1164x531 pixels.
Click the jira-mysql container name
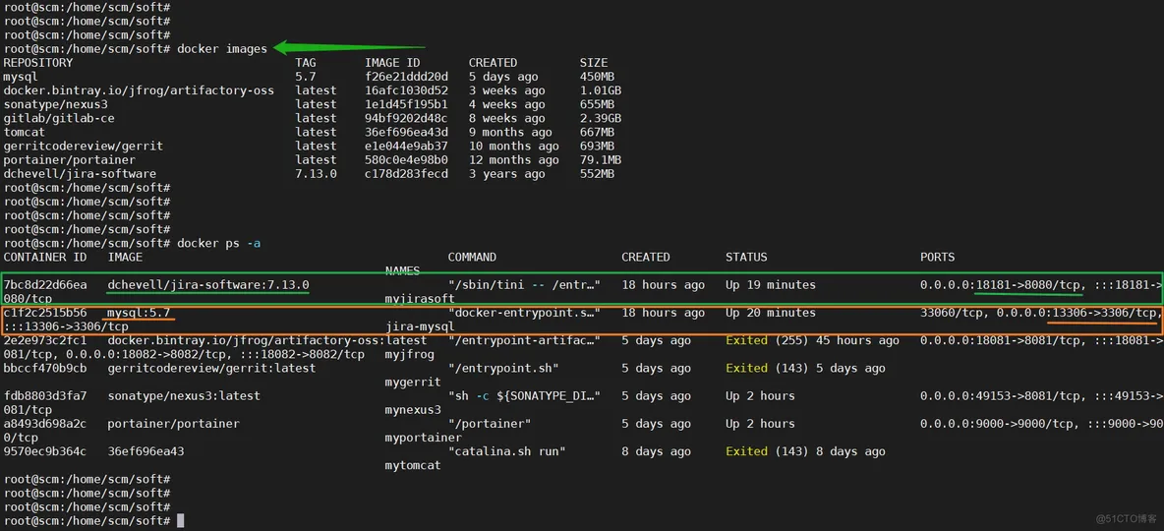coord(420,326)
